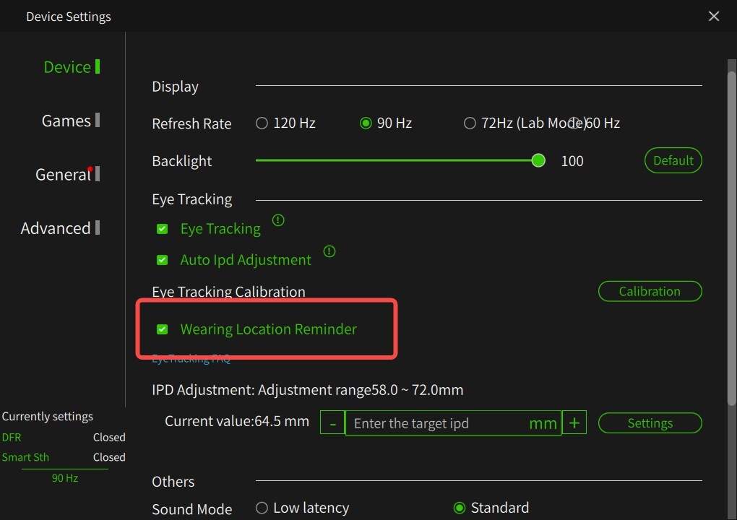Click the Backlight slider handle
This screenshot has width=737, height=520.
[538, 160]
